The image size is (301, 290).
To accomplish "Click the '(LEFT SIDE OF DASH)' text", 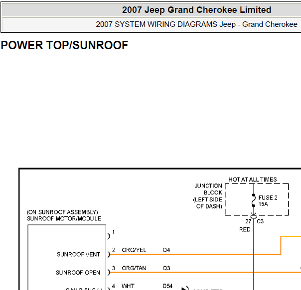I will (x=208, y=203).
